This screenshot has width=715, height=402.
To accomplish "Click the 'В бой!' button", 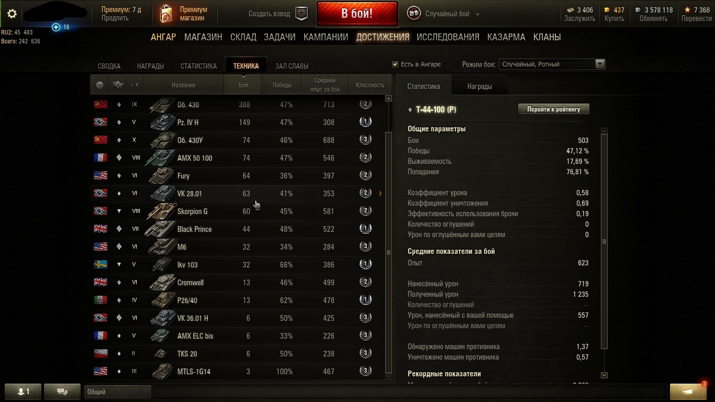I will (x=357, y=14).
